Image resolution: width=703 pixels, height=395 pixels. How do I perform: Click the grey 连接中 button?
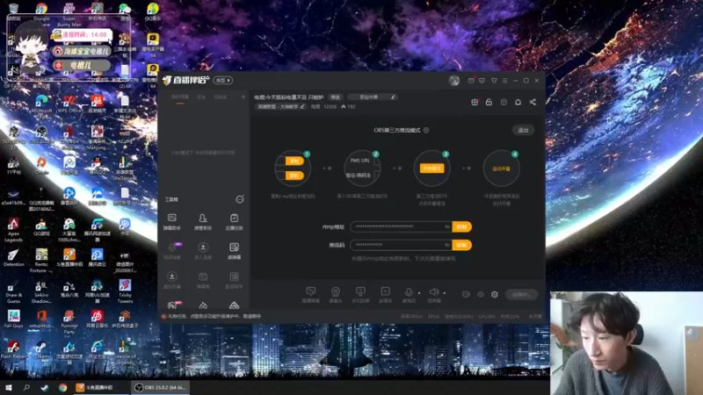pos(521,295)
